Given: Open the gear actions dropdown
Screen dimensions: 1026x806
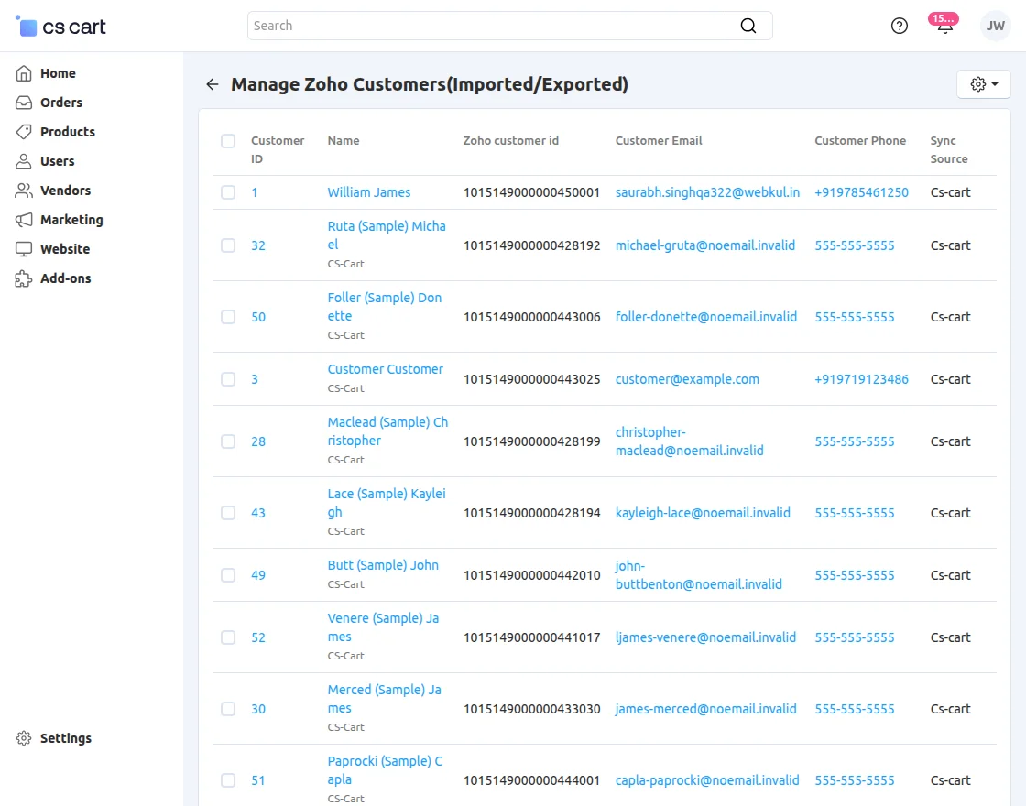Looking at the screenshot, I should [984, 83].
